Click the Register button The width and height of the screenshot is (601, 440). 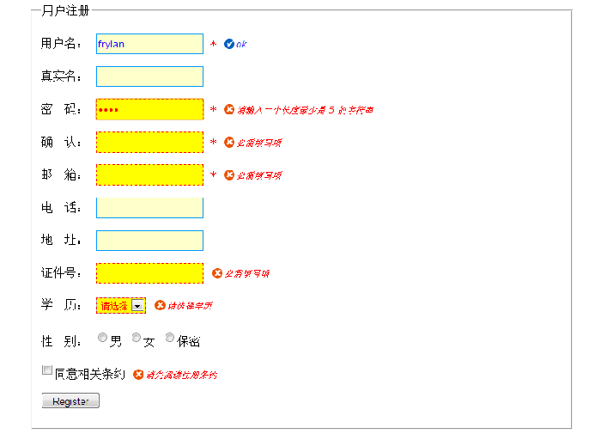(x=70, y=400)
